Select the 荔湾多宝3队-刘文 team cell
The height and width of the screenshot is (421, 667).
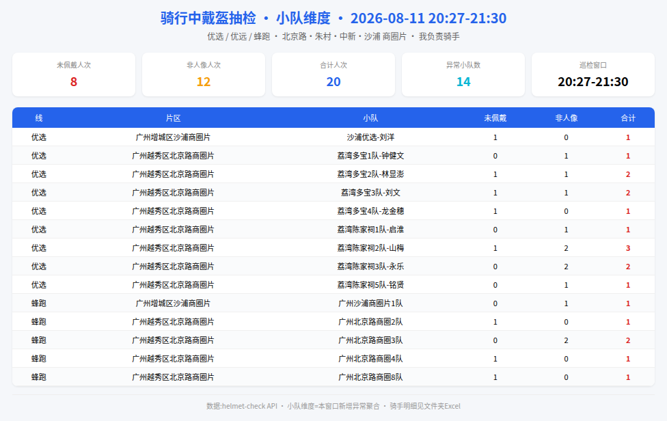coord(370,193)
